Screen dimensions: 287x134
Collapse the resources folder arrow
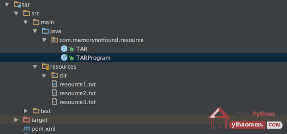35,67
